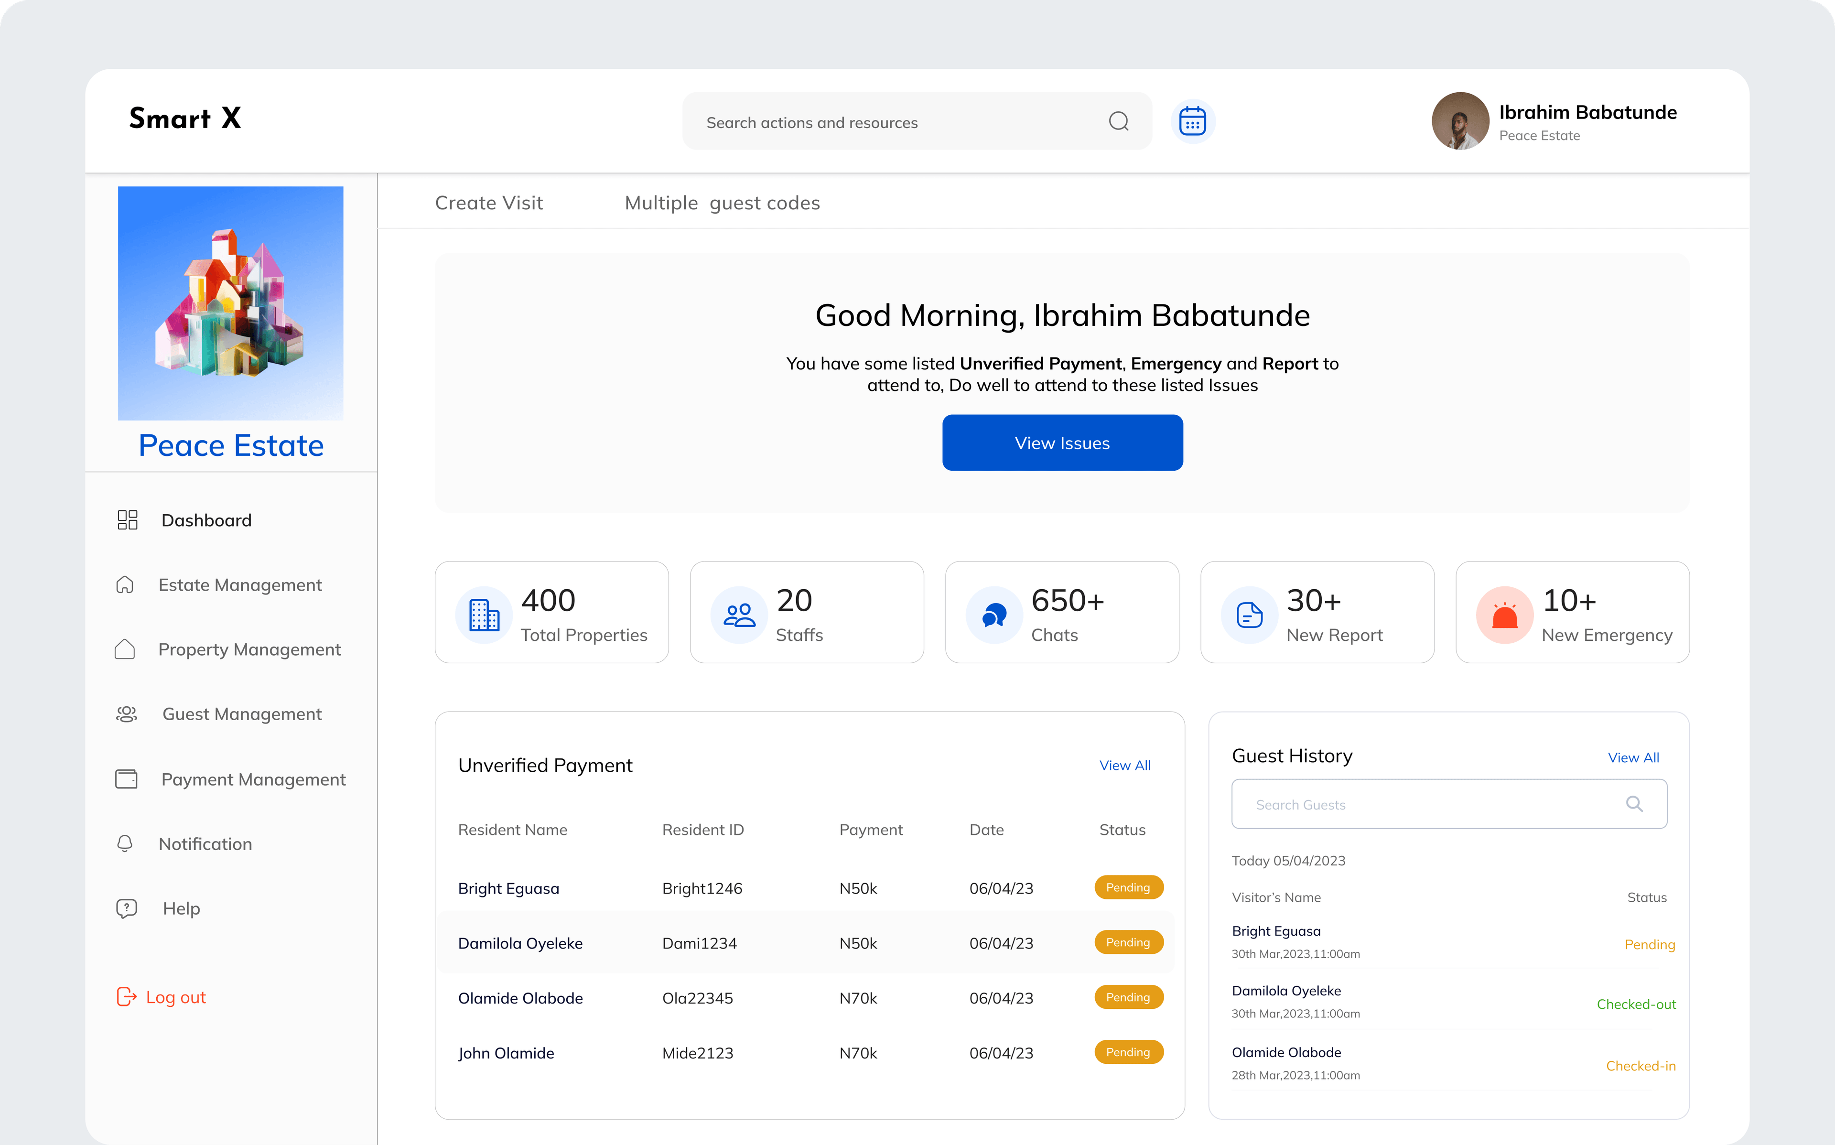
Task: Click the calendar icon in header
Action: (1192, 121)
